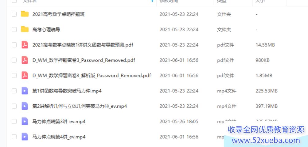Click the 2021高考数学点睛押题班 folder icon
308x147 pixels.
(25, 14)
